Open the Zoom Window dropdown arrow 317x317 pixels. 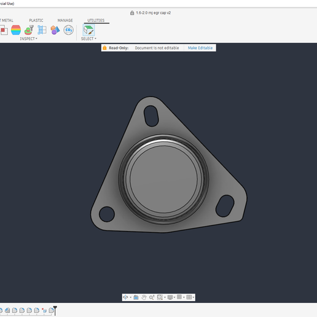[x=165, y=297]
